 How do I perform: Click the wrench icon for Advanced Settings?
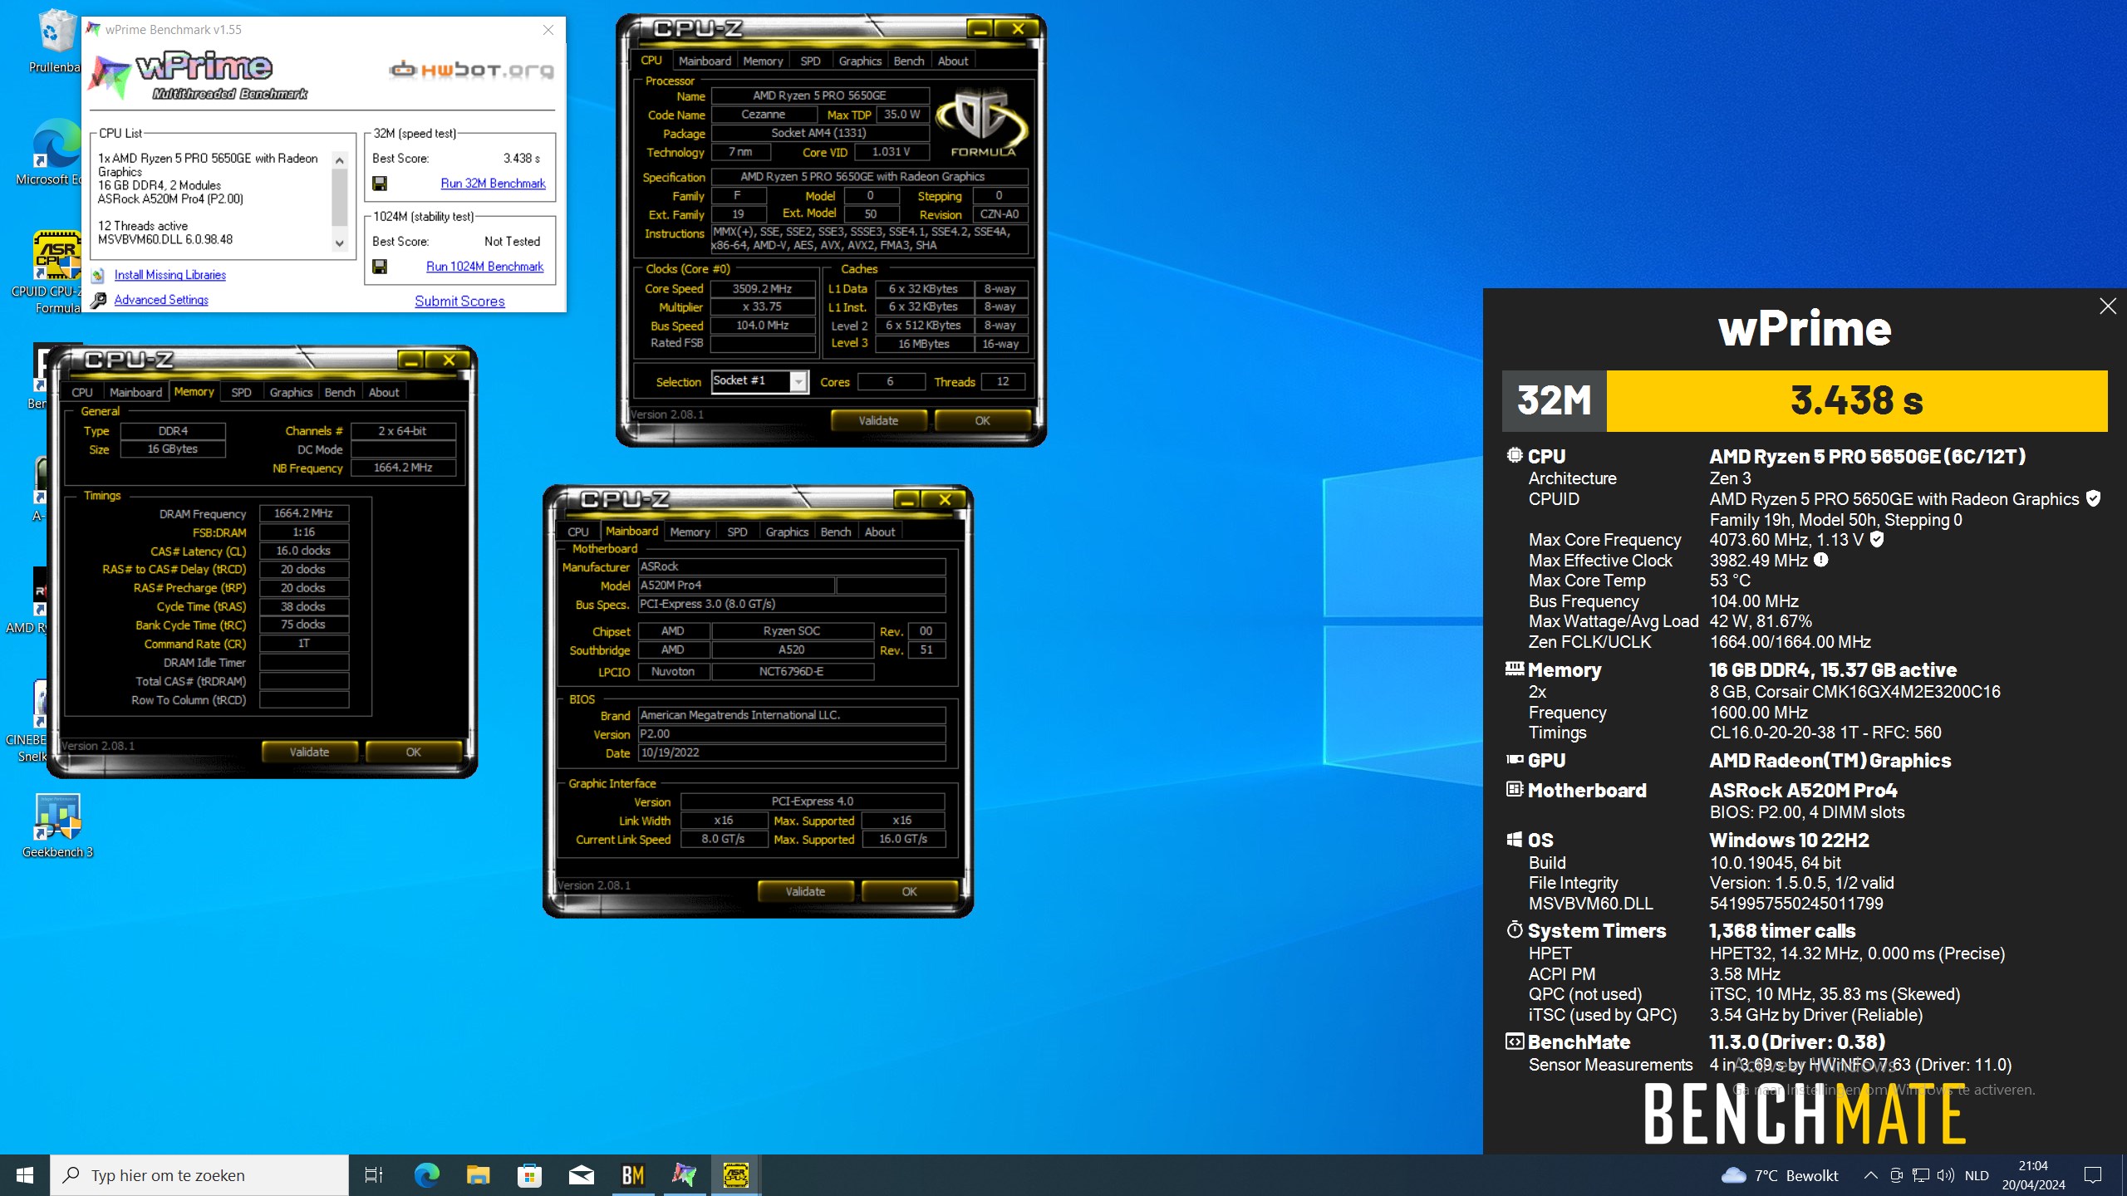pos(98,300)
